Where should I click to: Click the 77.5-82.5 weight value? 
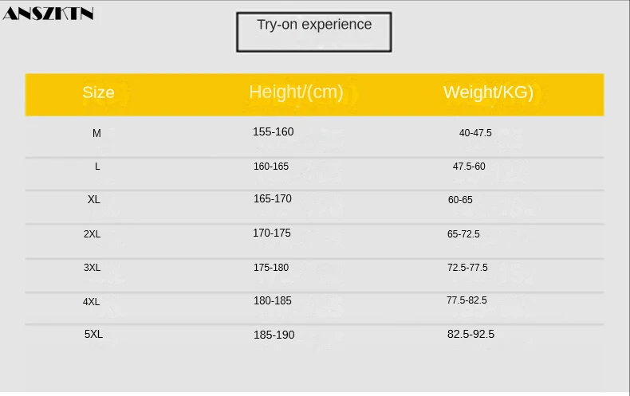click(x=467, y=300)
